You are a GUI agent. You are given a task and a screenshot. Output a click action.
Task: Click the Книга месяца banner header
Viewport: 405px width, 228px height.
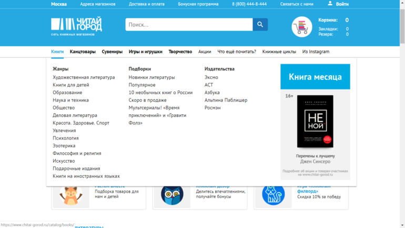coord(315,77)
